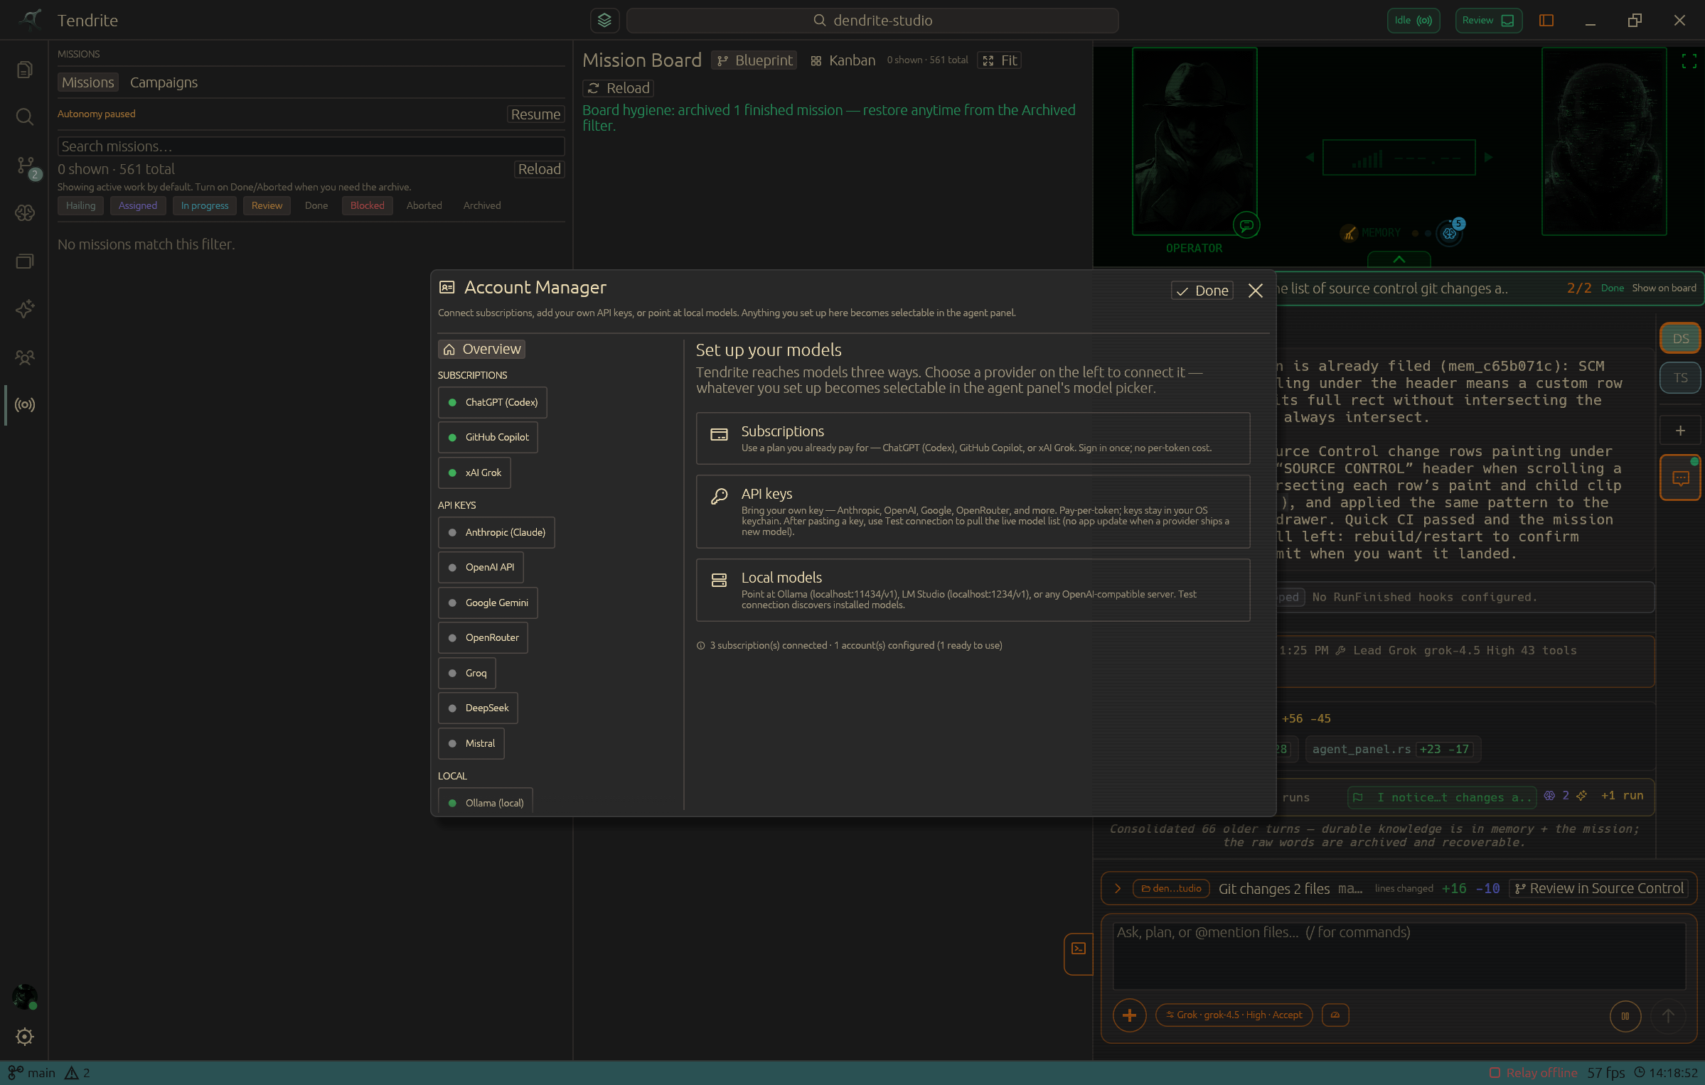Toggle the Idle broadcast status button
The height and width of the screenshot is (1085, 1705).
1413,21
